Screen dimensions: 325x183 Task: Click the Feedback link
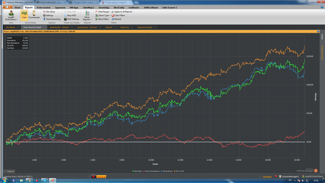267,176
